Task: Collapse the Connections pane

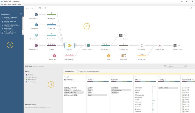Action: point(21,8)
